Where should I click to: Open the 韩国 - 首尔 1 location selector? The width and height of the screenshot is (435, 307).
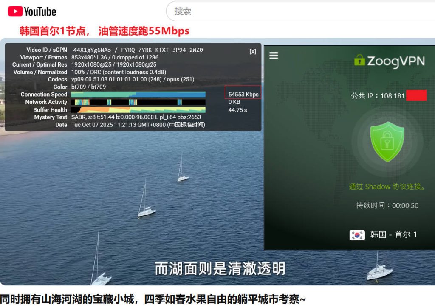coord(394,234)
